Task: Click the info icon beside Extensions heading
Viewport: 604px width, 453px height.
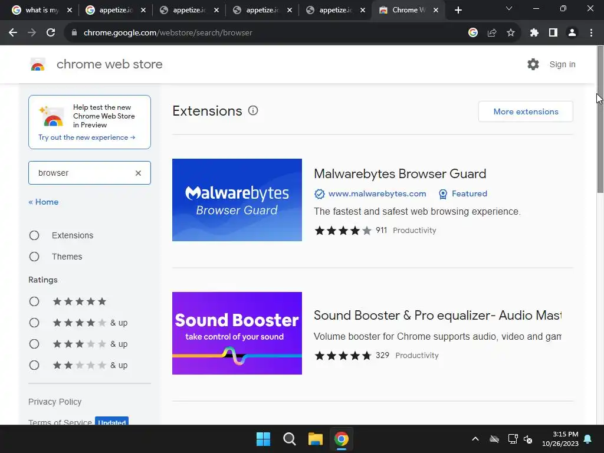Action: [253, 110]
